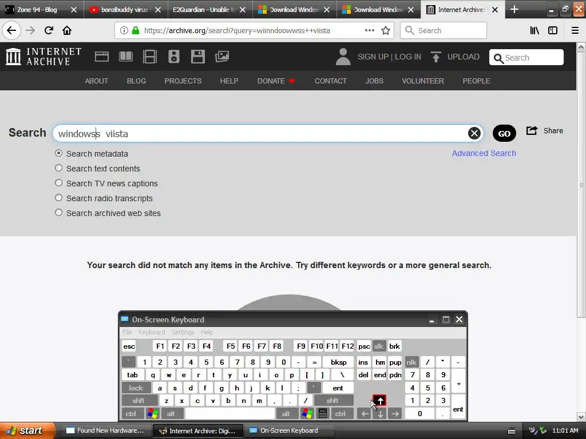
Task: Open the page actions three-dots menu
Action: click(370, 30)
